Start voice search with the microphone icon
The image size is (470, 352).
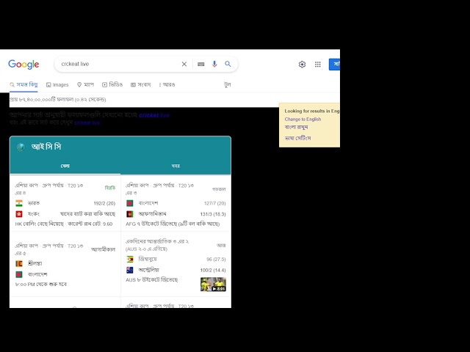(x=214, y=64)
